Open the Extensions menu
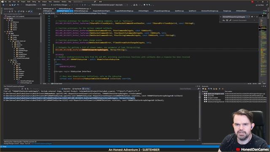270x152 pixels. (57, 2)
